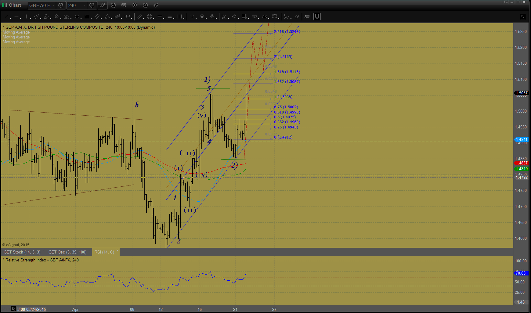Screen dimensions: 531x313
Task: Click the 0 (1.4912) Fibonacci level label
Action: coord(283,137)
